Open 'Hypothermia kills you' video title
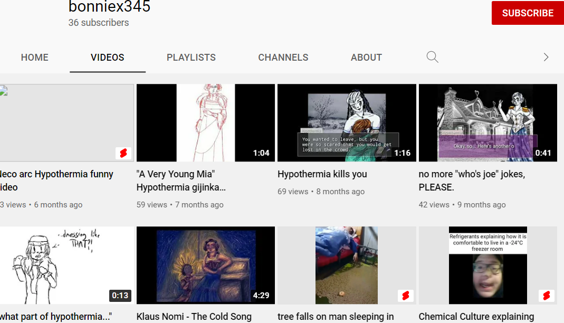The width and height of the screenshot is (564, 323). tap(322, 174)
